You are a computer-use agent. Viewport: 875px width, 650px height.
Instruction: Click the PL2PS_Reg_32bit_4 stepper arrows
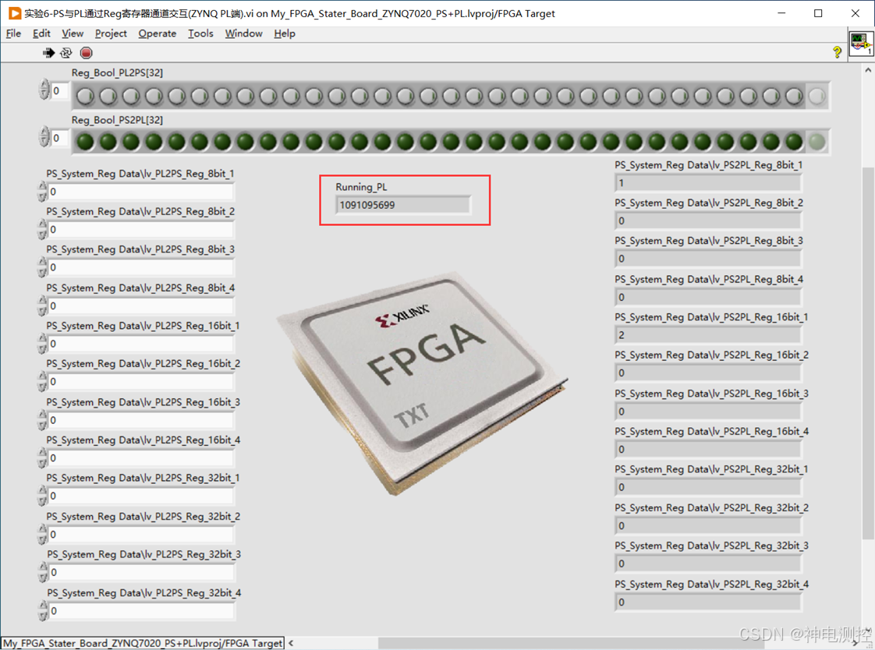[x=43, y=610]
